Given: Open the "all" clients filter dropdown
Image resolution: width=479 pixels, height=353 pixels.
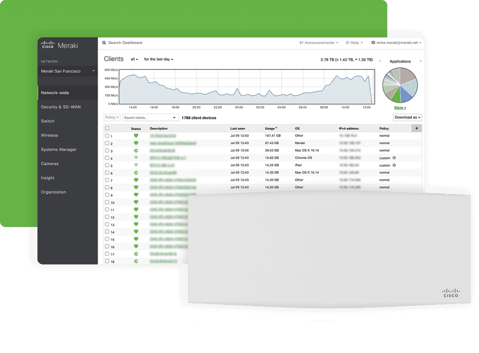Looking at the screenshot, I should pyautogui.click(x=134, y=59).
